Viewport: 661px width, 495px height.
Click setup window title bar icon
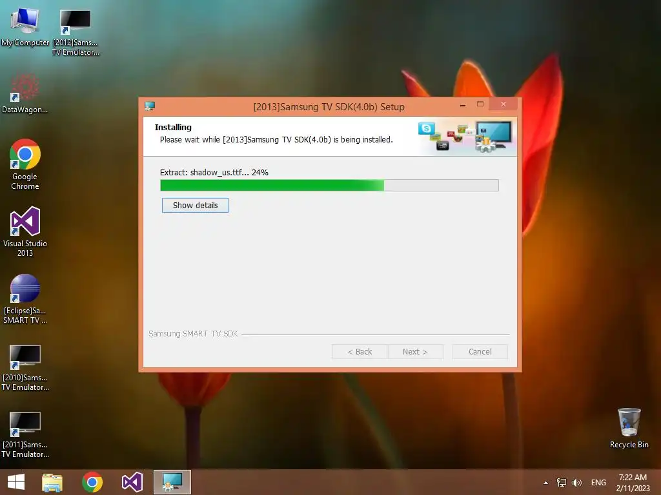click(x=150, y=106)
